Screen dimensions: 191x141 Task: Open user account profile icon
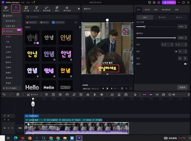tap(159, 3)
